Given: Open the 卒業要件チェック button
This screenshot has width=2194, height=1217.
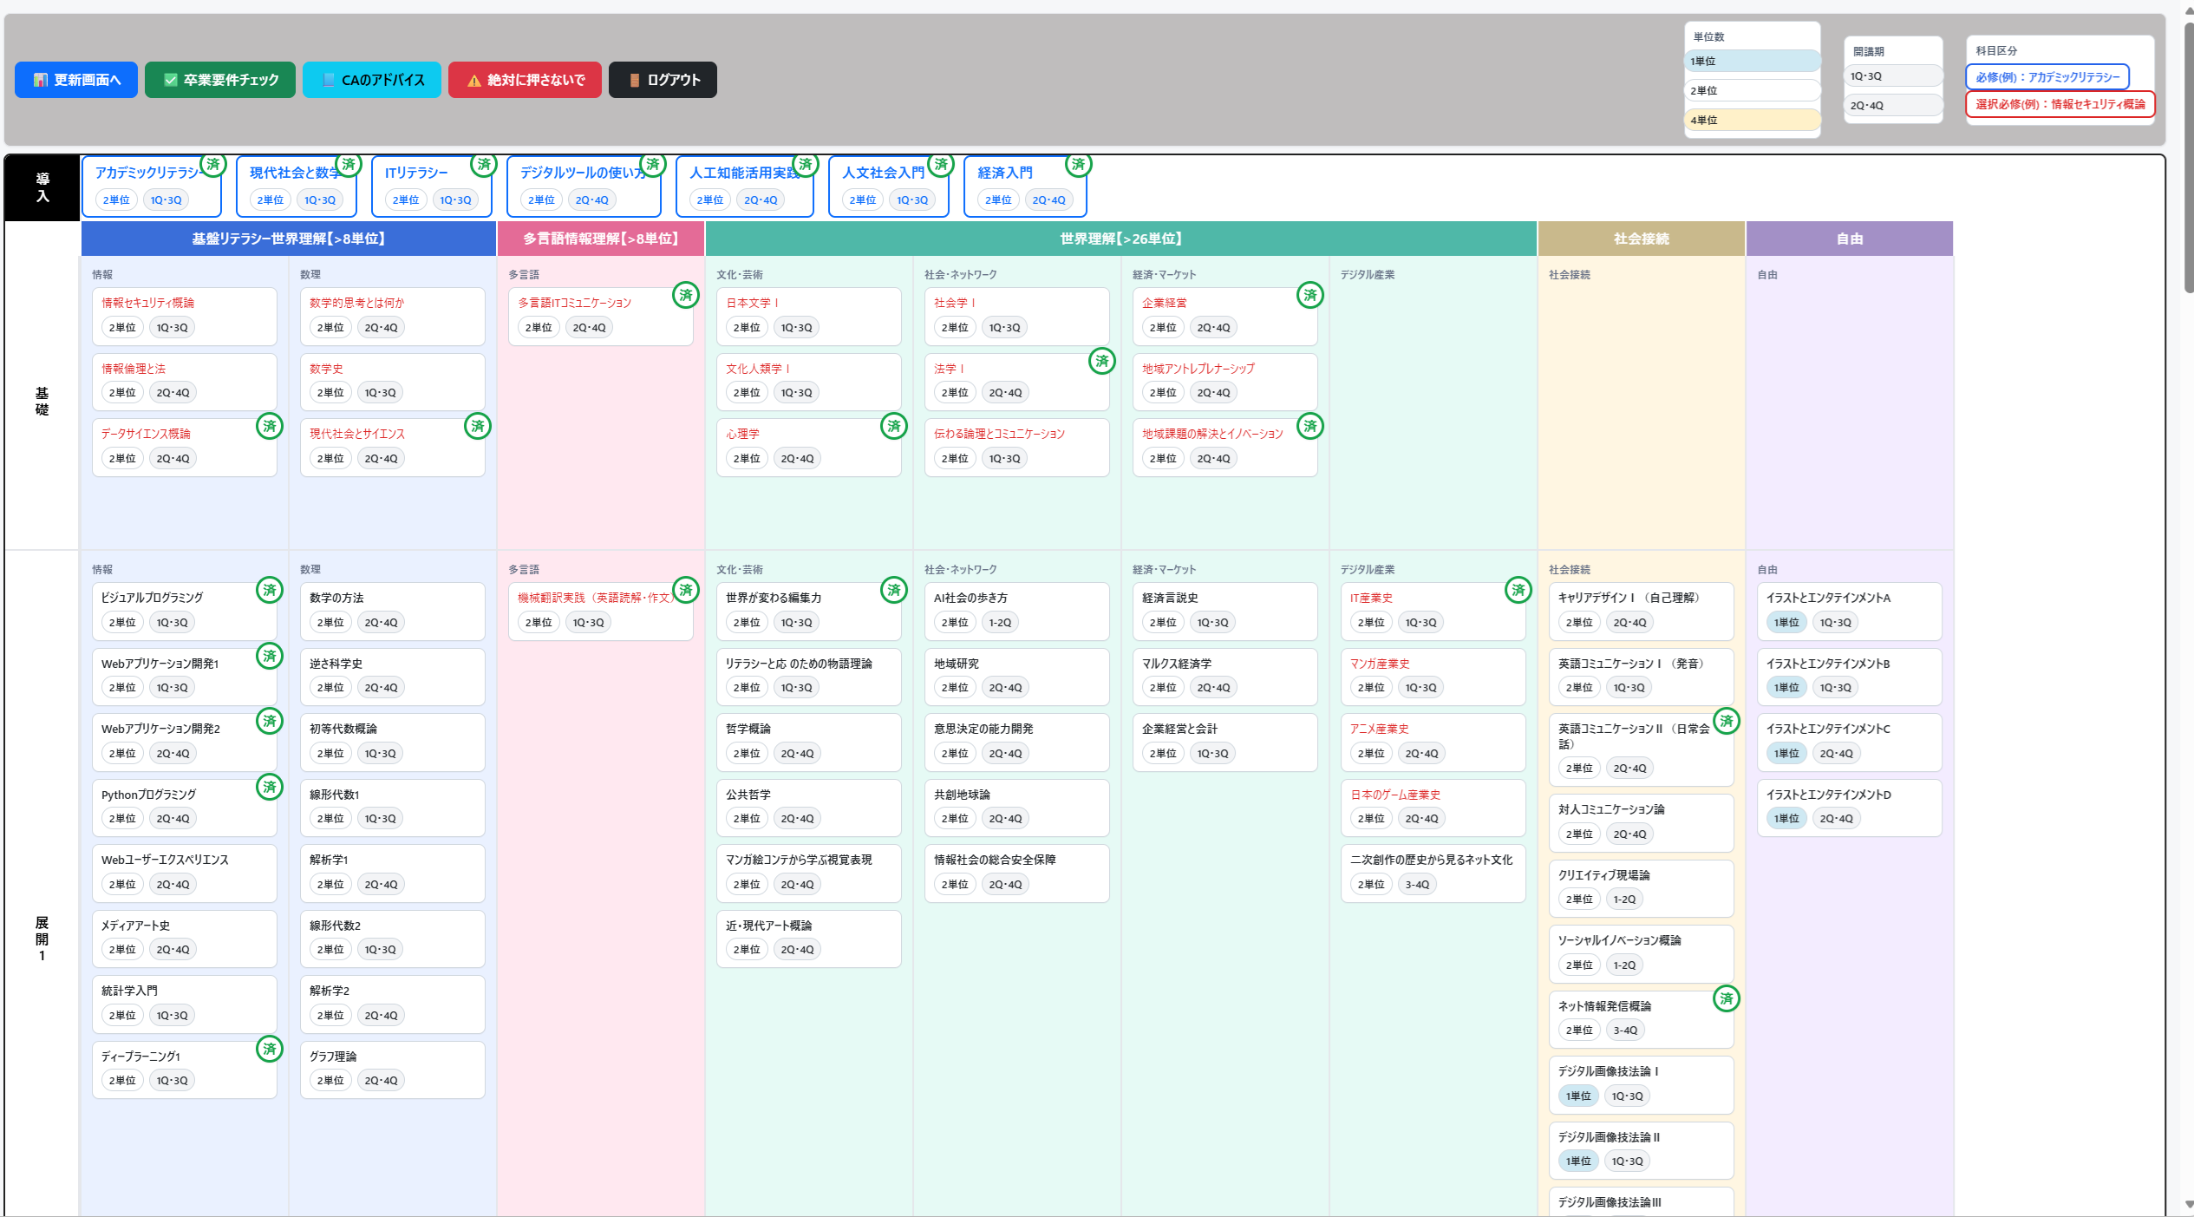Looking at the screenshot, I should 220,80.
